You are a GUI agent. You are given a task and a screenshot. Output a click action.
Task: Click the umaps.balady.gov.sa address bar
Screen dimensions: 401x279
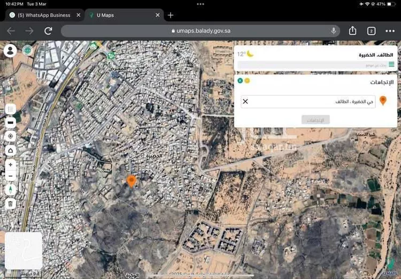(200, 31)
